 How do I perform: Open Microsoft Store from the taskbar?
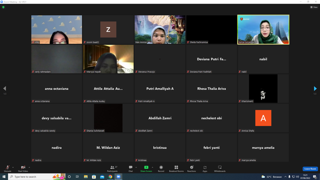click(94, 176)
